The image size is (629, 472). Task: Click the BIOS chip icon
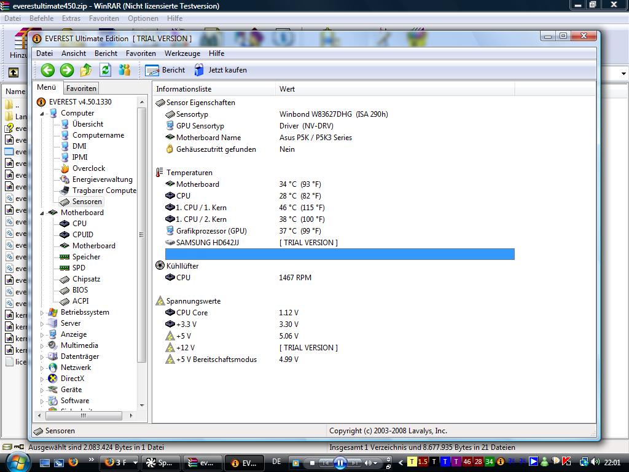[64, 290]
